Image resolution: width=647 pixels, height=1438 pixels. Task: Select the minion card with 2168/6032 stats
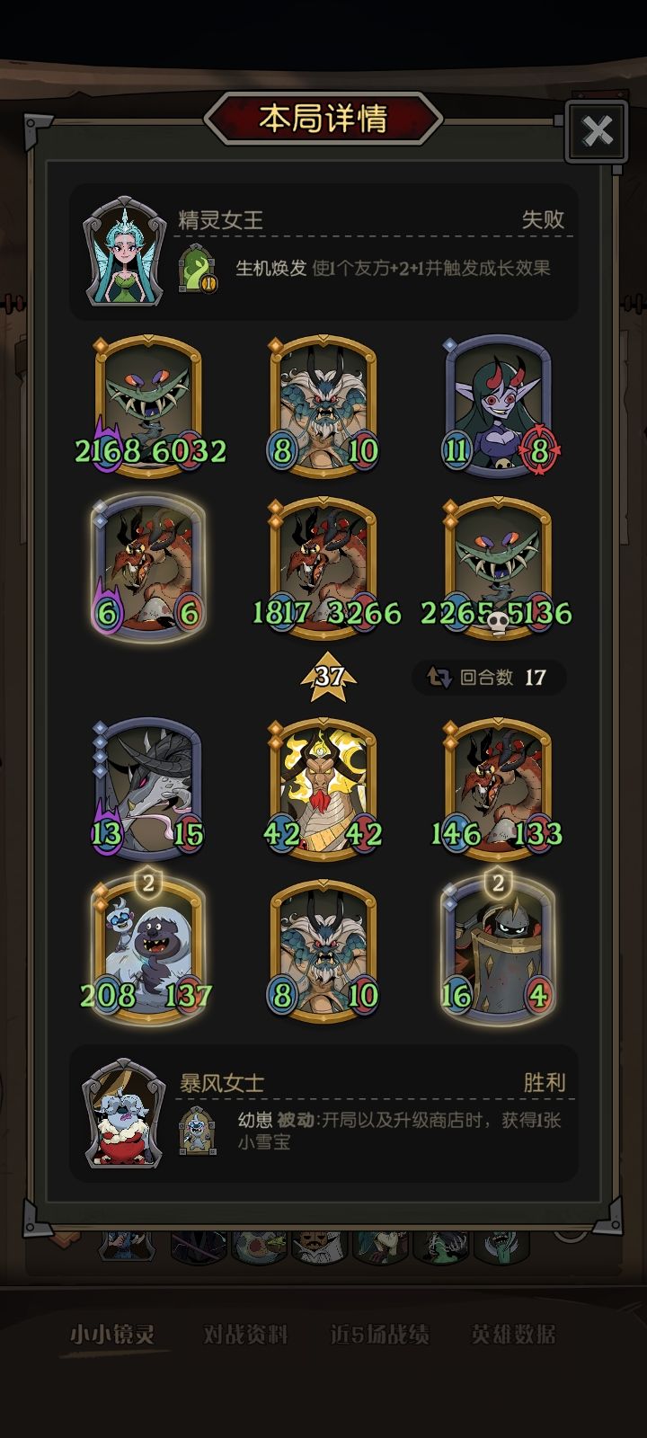tap(148, 407)
